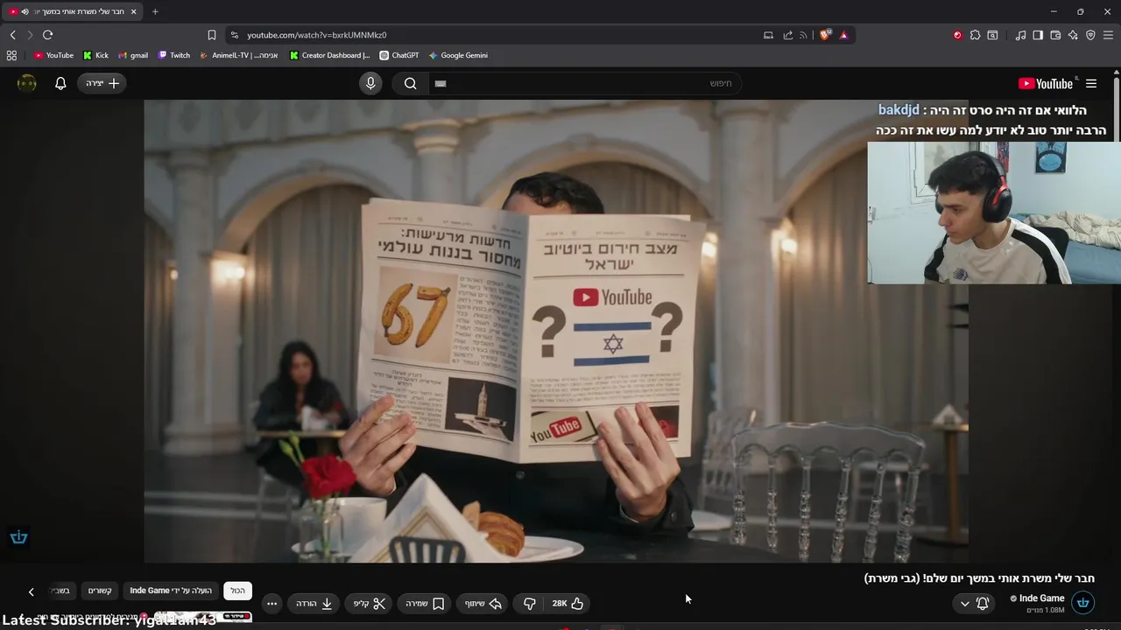The width and height of the screenshot is (1121, 630).
Task: Click the YouTube logo home link
Action: pyautogui.click(x=1046, y=83)
